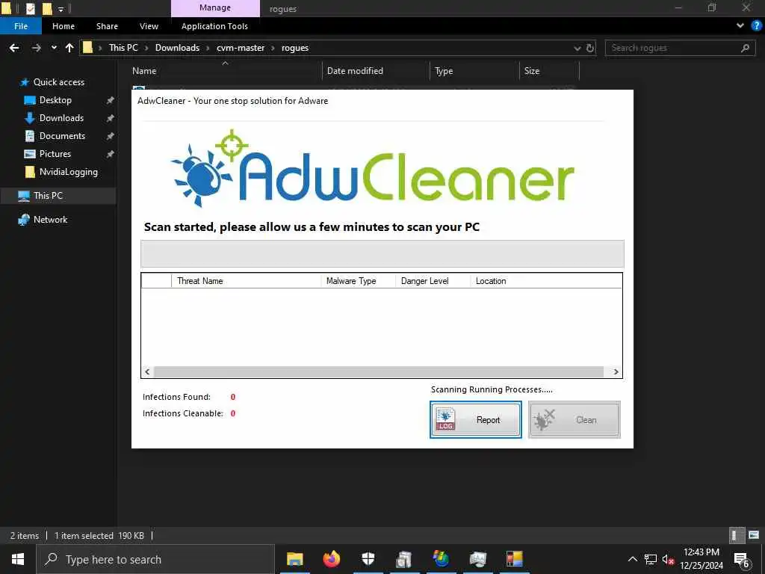Click the taskbar search box
The height and width of the screenshot is (574, 765).
[155, 559]
